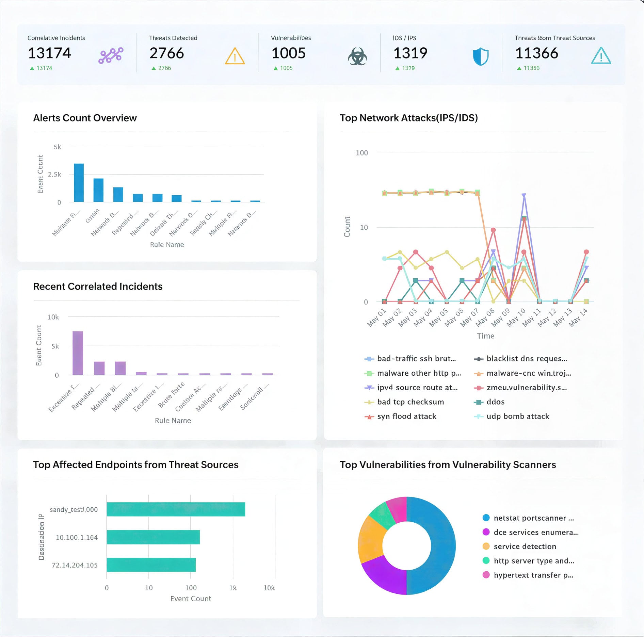
Task: Open the Recent Correlated Incidents title
Action: tap(98, 287)
